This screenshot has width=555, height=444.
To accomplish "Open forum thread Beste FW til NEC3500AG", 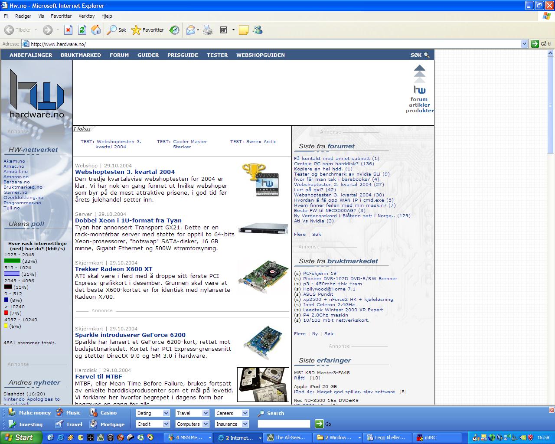I will (x=330, y=210).
